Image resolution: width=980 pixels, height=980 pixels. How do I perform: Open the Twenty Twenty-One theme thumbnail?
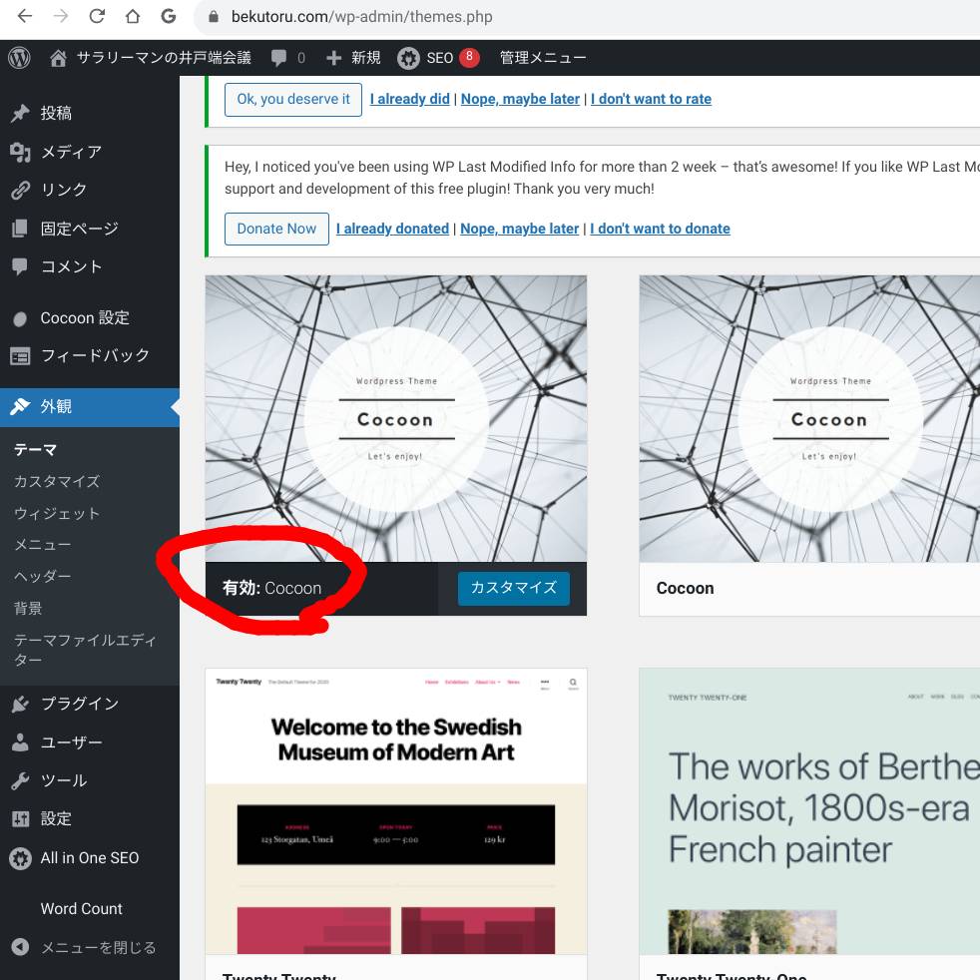tap(809, 811)
